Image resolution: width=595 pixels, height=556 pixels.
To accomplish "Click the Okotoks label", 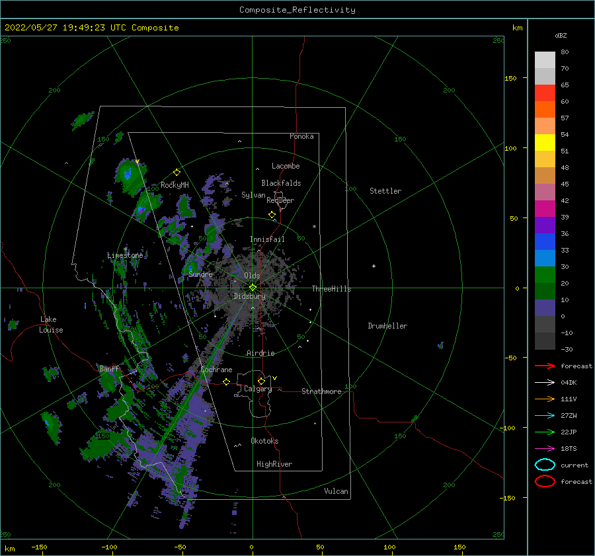I will [264, 441].
